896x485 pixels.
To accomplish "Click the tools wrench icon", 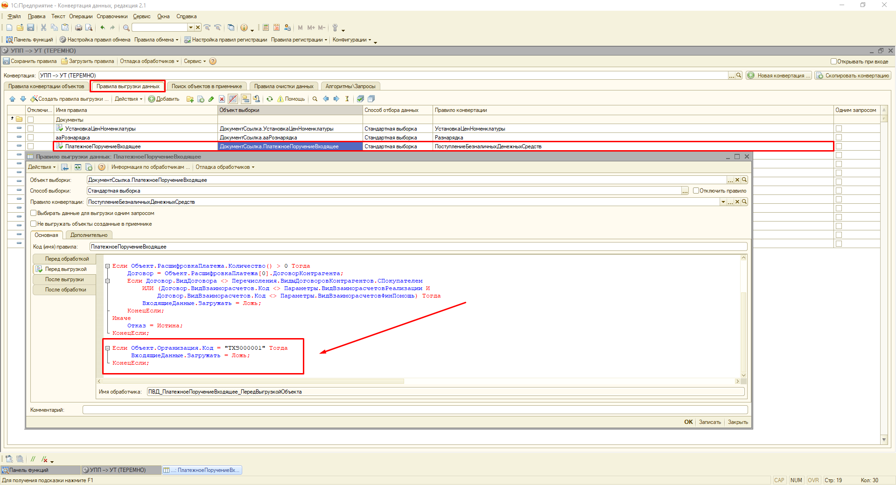I will (335, 28).
